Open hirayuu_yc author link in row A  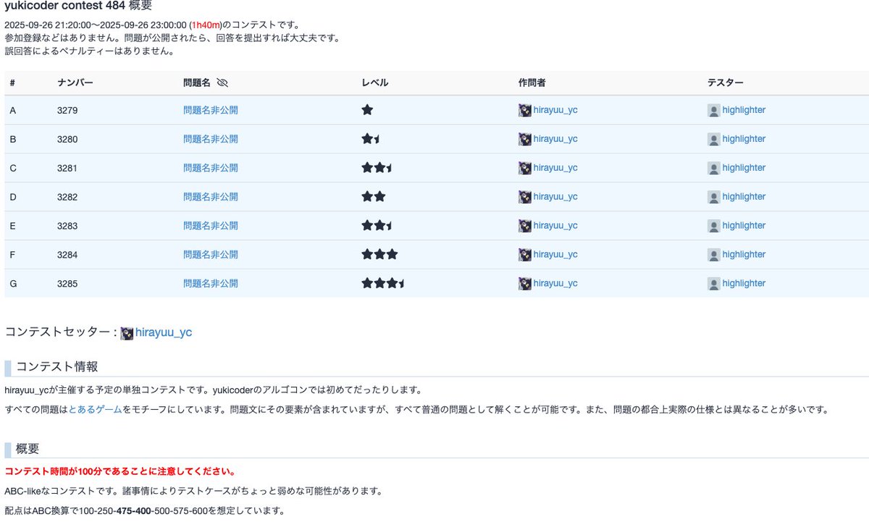pos(555,110)
